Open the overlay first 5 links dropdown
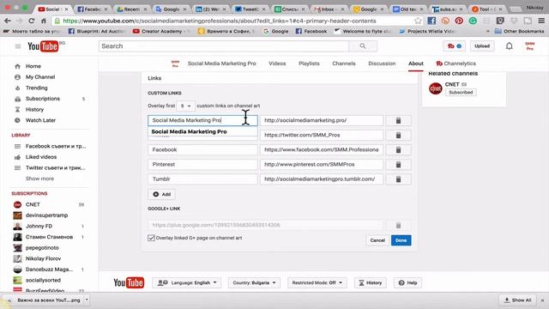The width and height of the screenshot is (549, 309). tap(185, 106)
